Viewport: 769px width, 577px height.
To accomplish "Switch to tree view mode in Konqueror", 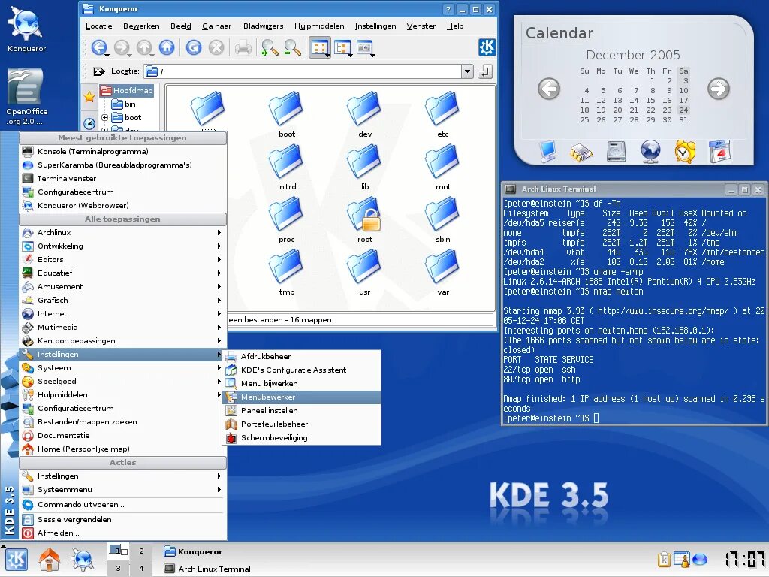I will pos(343,48).
